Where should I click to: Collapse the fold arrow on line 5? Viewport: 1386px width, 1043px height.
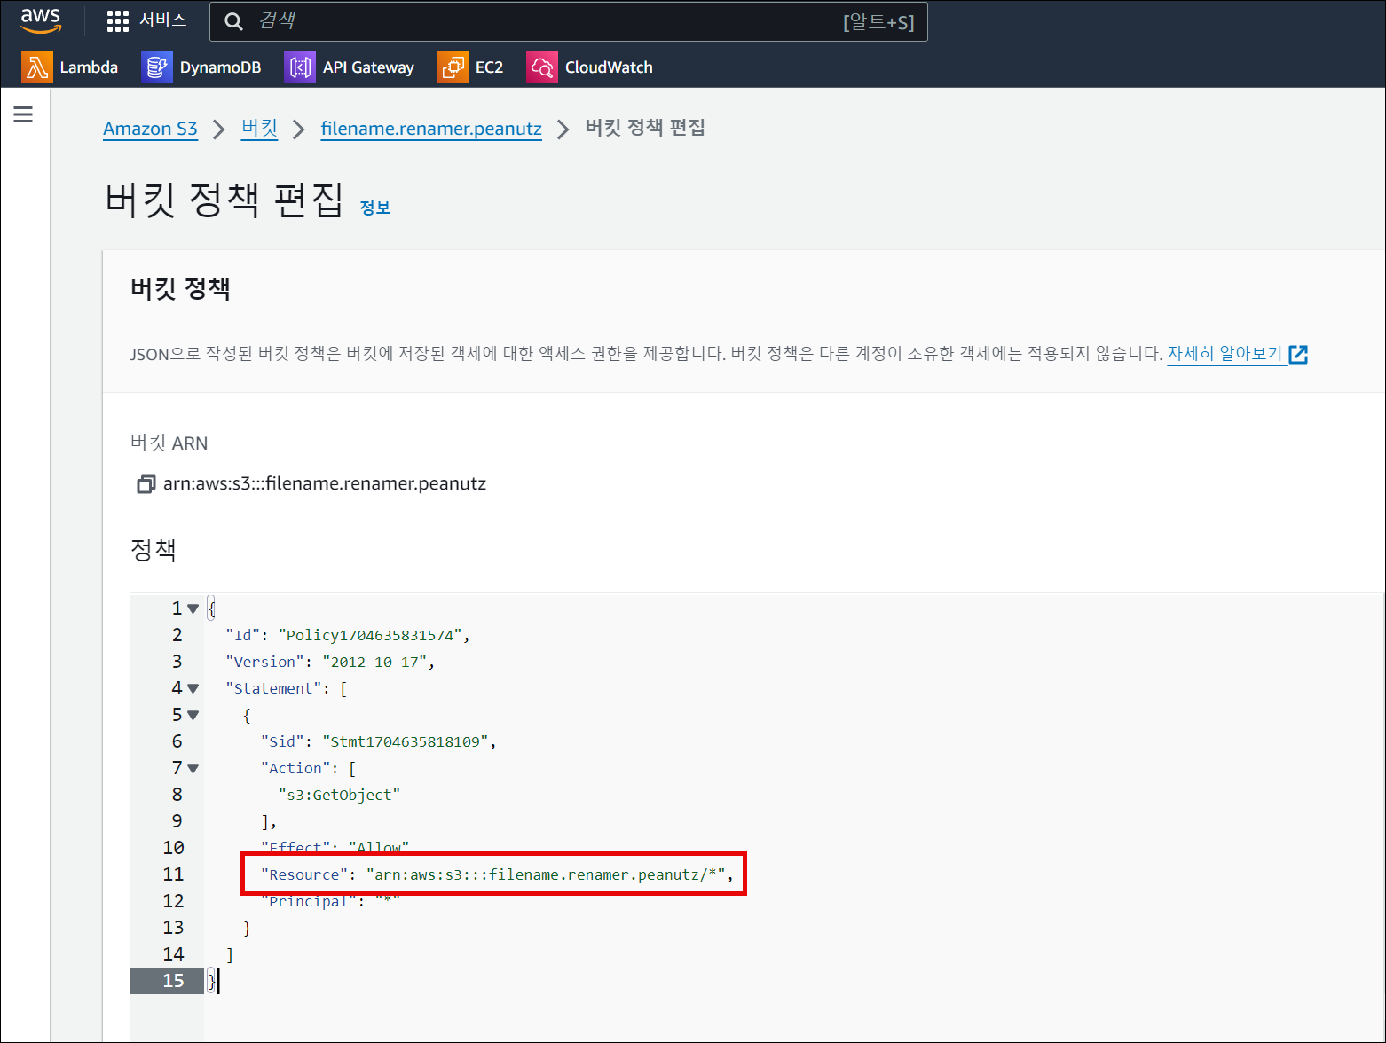(193, 715)
